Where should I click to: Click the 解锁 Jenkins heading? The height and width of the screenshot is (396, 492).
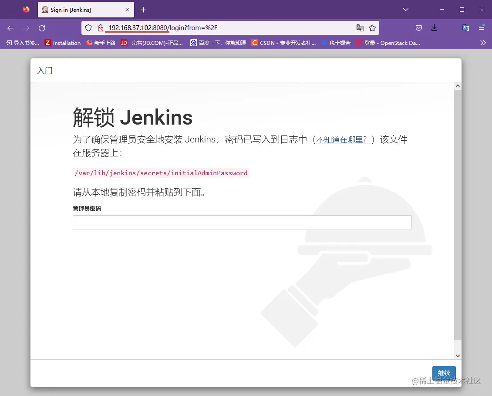(x=133, y=118)
